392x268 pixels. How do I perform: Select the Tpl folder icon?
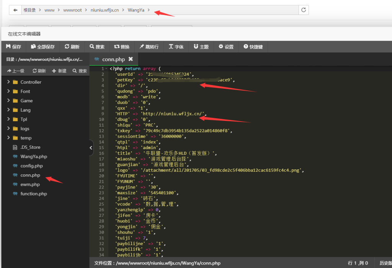(x=15, y=119)
